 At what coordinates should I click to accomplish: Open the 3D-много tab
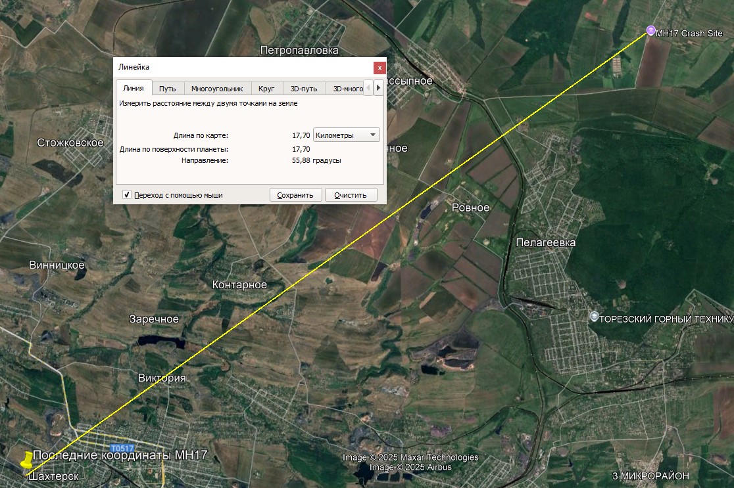click(x=348, y=89)
